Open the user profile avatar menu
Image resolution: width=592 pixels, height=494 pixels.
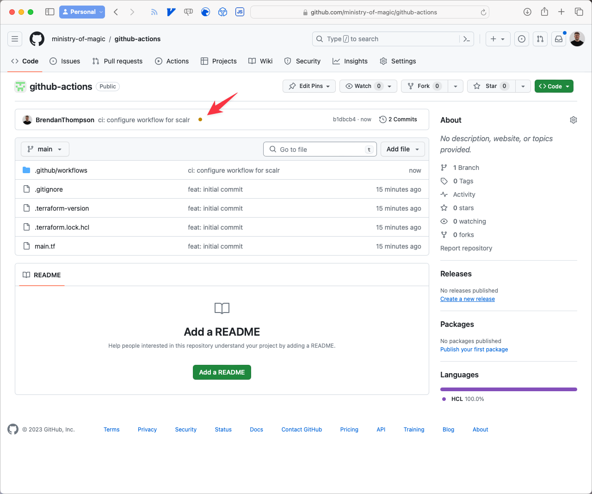click(x=577, y=39)
